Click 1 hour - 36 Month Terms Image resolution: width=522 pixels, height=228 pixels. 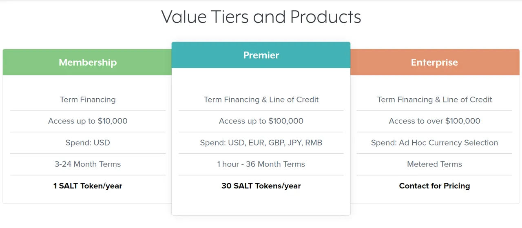pyautogui.click(x=261, y=164)
